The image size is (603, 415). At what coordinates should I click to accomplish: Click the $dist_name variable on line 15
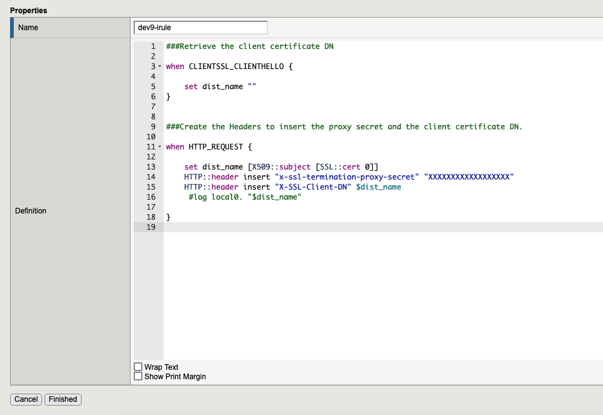click(378, 187)
